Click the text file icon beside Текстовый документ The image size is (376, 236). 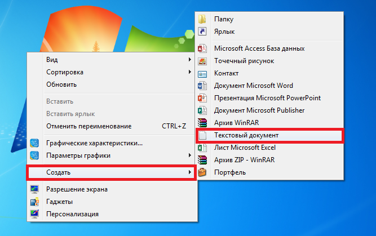coord(202,135)
